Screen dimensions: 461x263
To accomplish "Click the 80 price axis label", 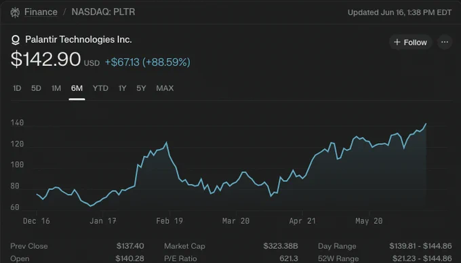I will click(x=15, y=186).
